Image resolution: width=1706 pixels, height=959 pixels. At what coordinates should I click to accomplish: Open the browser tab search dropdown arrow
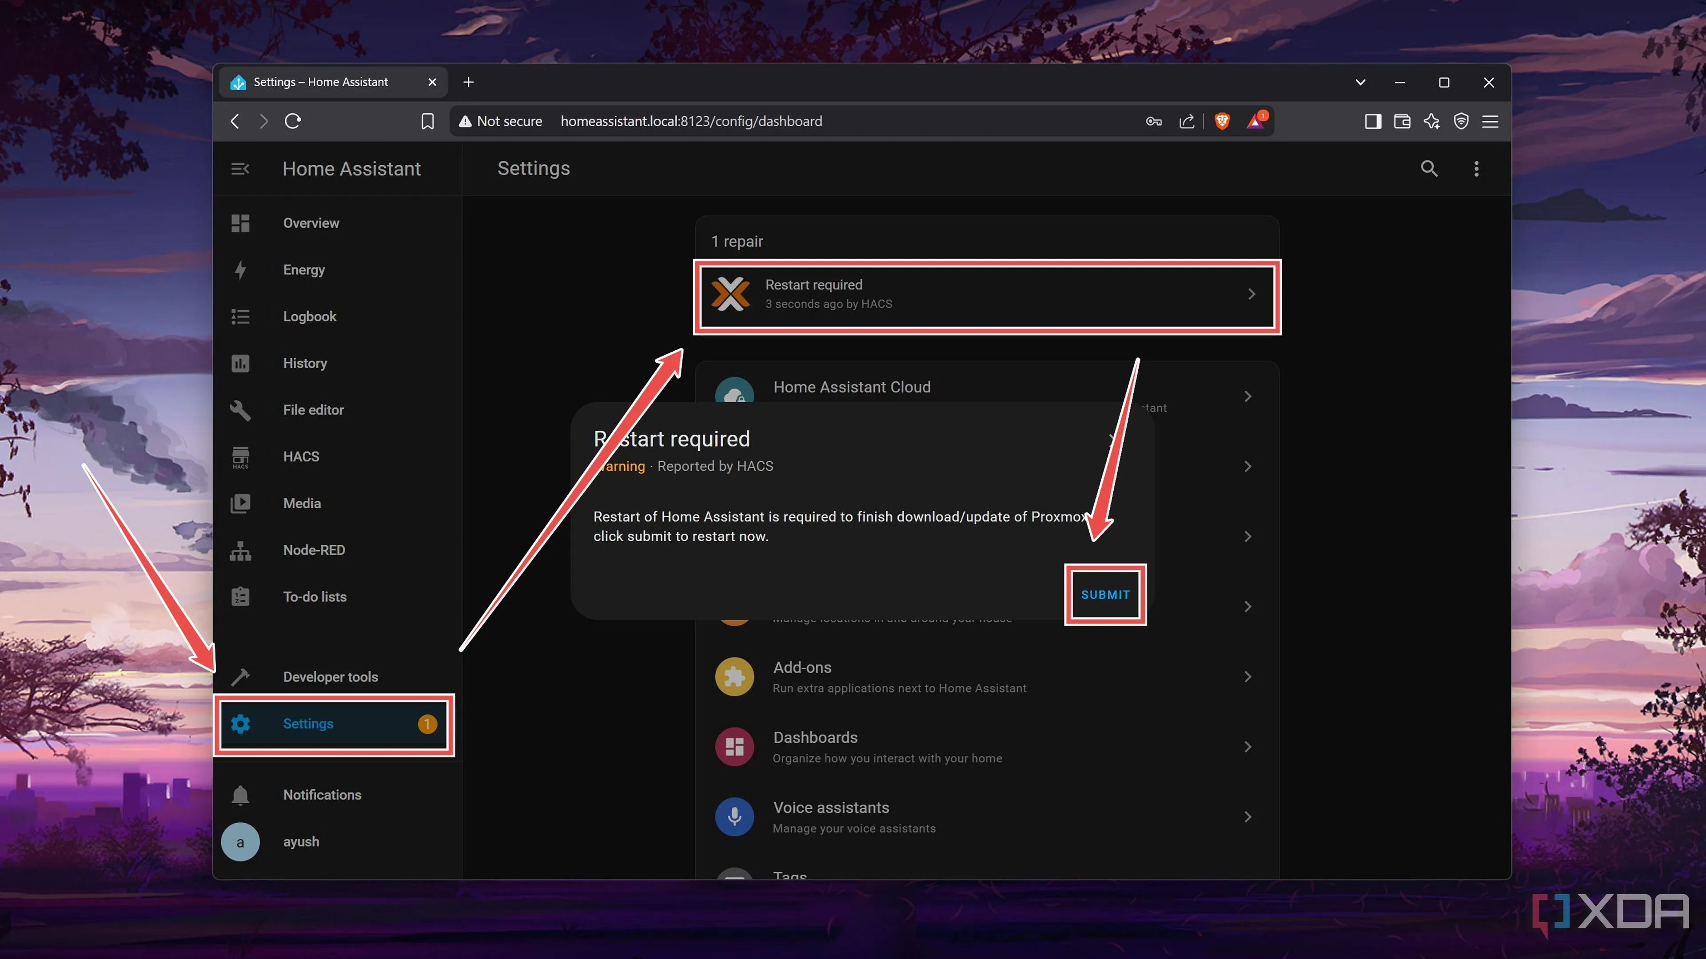1359,82
